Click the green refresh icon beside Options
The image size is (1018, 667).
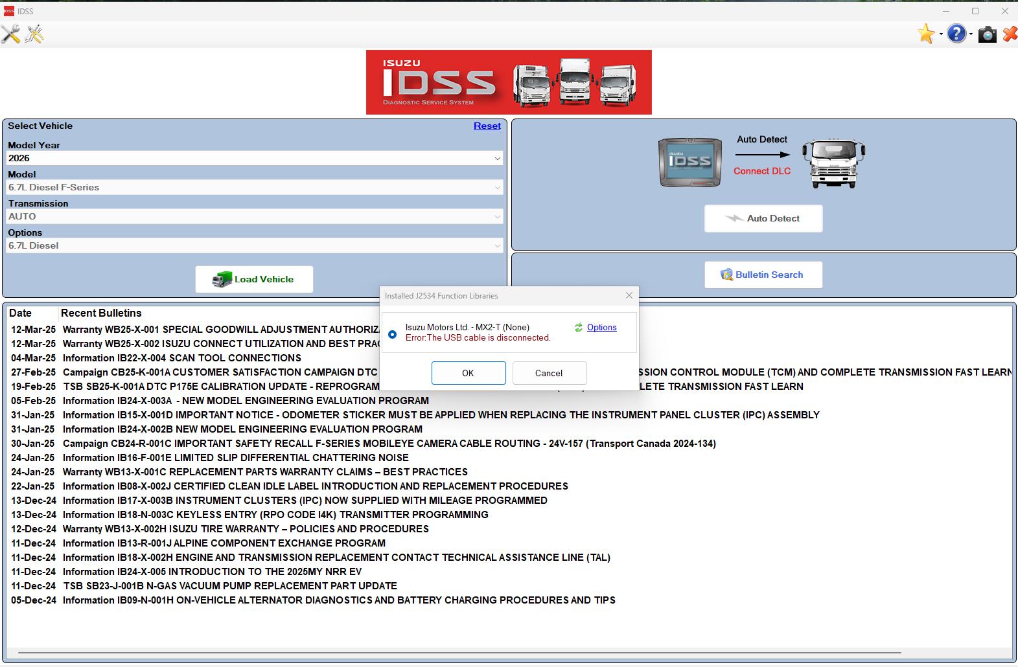click(x=579, y=328)
